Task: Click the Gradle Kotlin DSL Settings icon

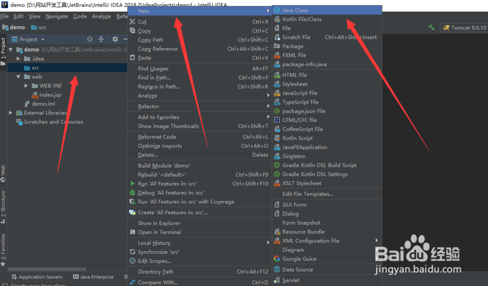Action: click(277, 174)
